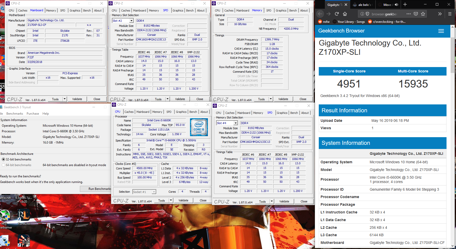Screen dimensions: 456x249
Task: Click the Geekbench Browser header title
Action: coord(341,31)
